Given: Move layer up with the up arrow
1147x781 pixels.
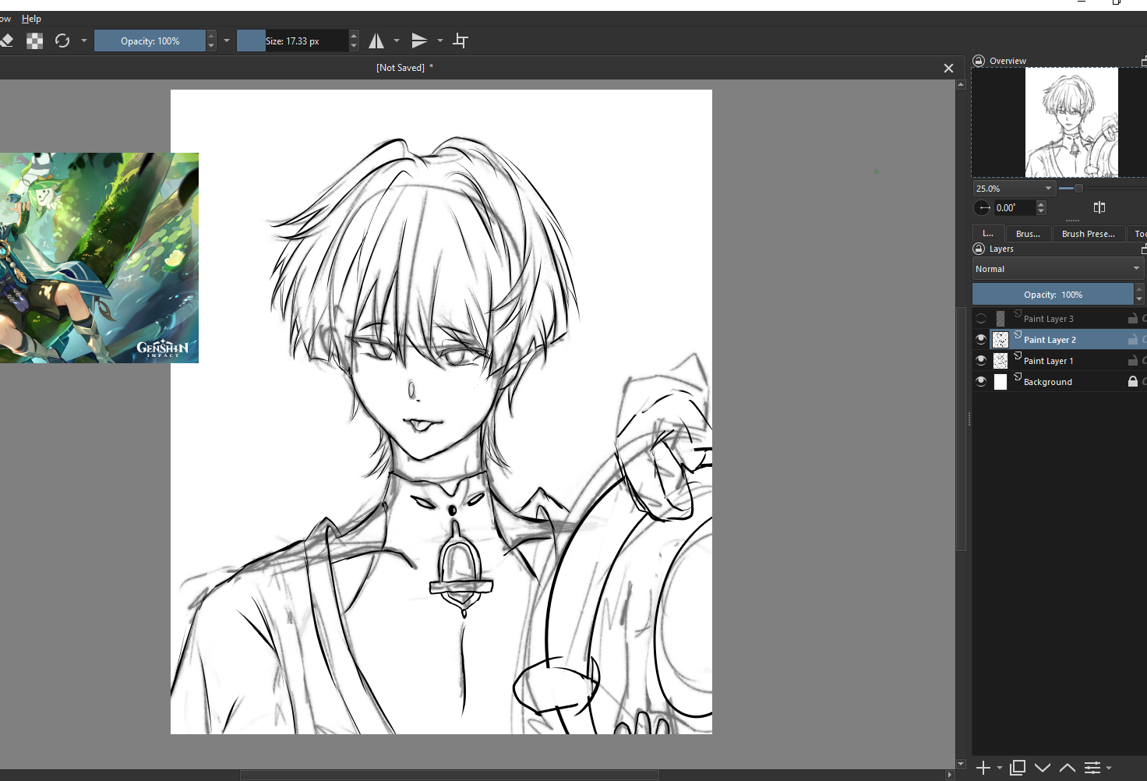Looking at the screenshot, I should point(1068,768).
